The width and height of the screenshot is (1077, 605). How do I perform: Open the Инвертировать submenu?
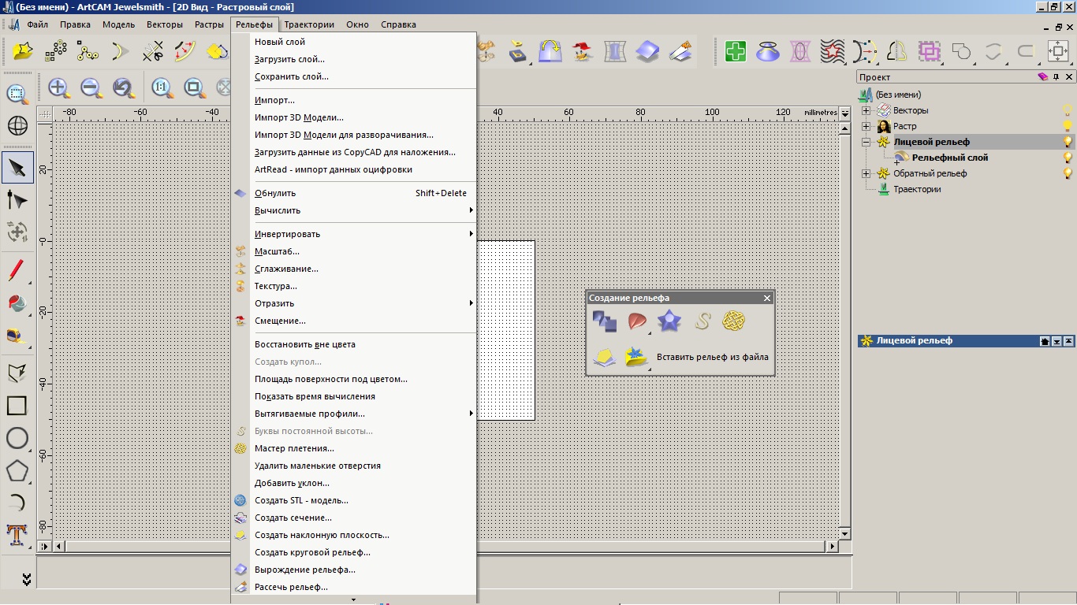(354, 234)
